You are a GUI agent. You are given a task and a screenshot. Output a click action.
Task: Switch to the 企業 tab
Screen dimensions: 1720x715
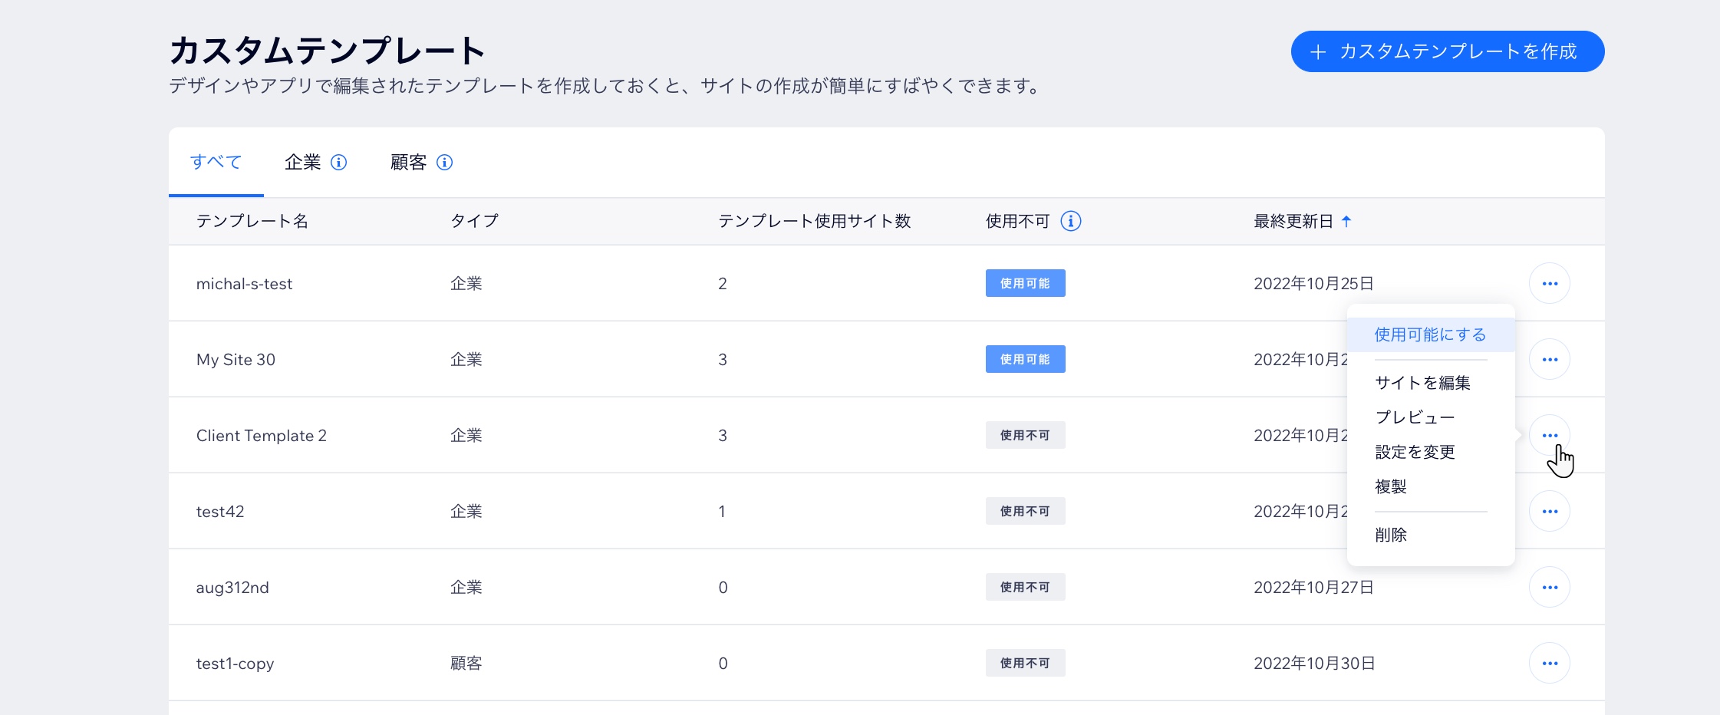click(x=302, y=163)
